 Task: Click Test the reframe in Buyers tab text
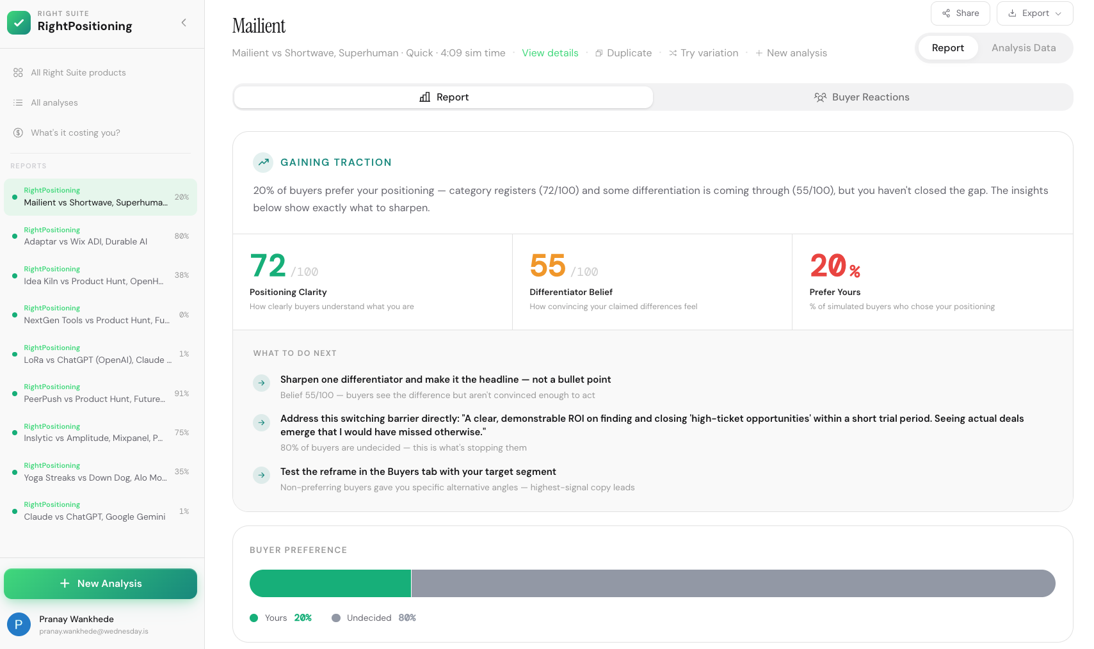point(418,472)
